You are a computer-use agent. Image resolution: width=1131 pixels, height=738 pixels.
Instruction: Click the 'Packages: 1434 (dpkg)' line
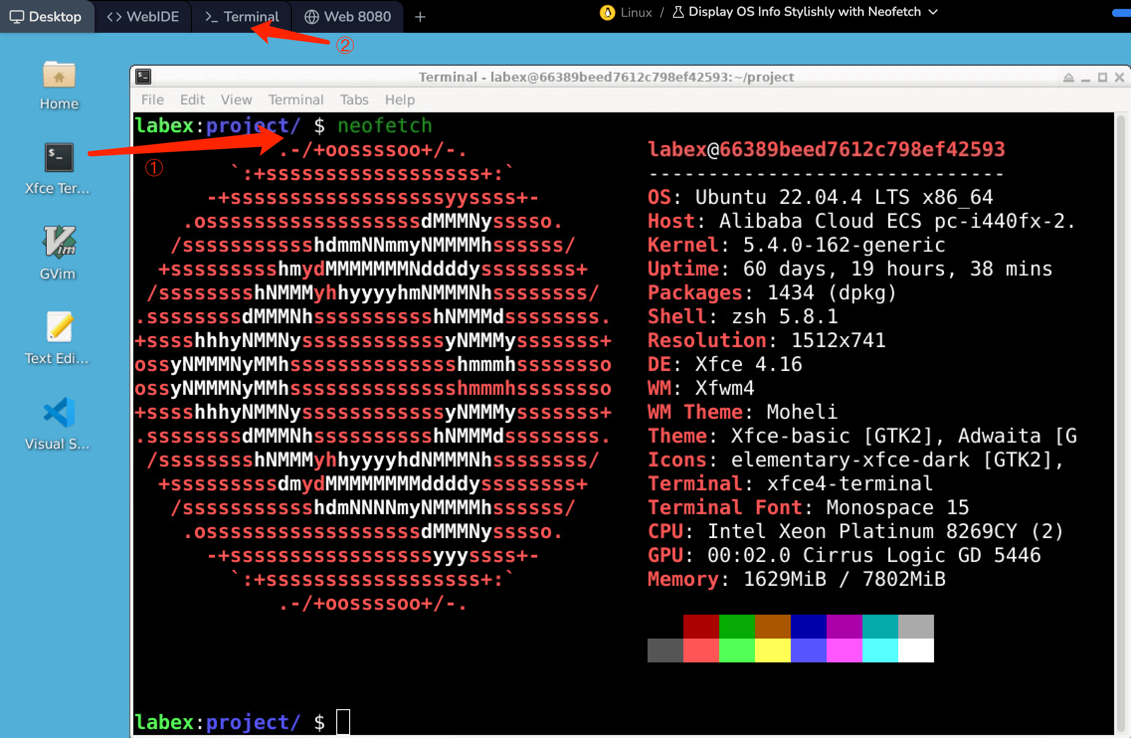[x=772, y=292]
